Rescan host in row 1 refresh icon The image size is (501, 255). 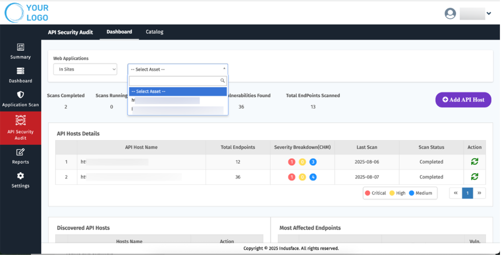(474, 162)
